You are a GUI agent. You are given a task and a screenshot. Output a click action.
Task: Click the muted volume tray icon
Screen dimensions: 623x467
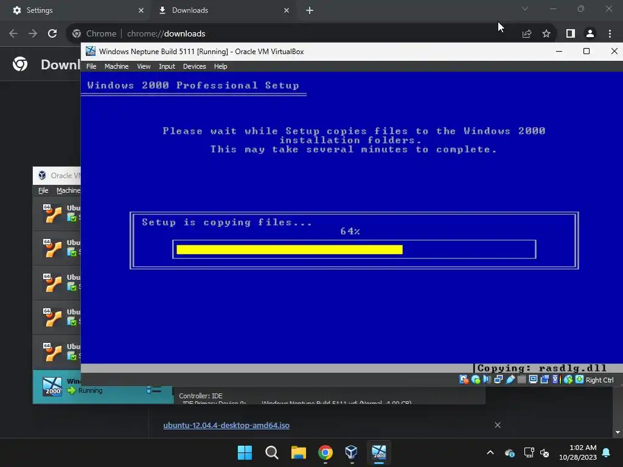click(545, 452)
